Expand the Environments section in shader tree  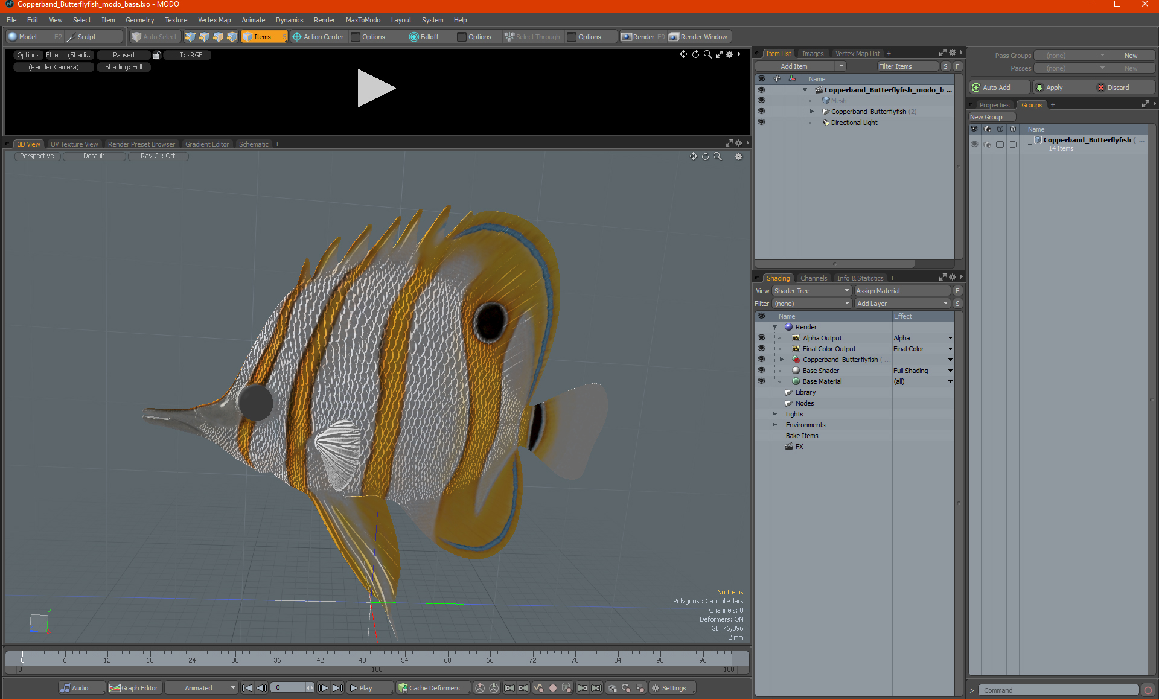pyautogui.click(x=774, y=424)
